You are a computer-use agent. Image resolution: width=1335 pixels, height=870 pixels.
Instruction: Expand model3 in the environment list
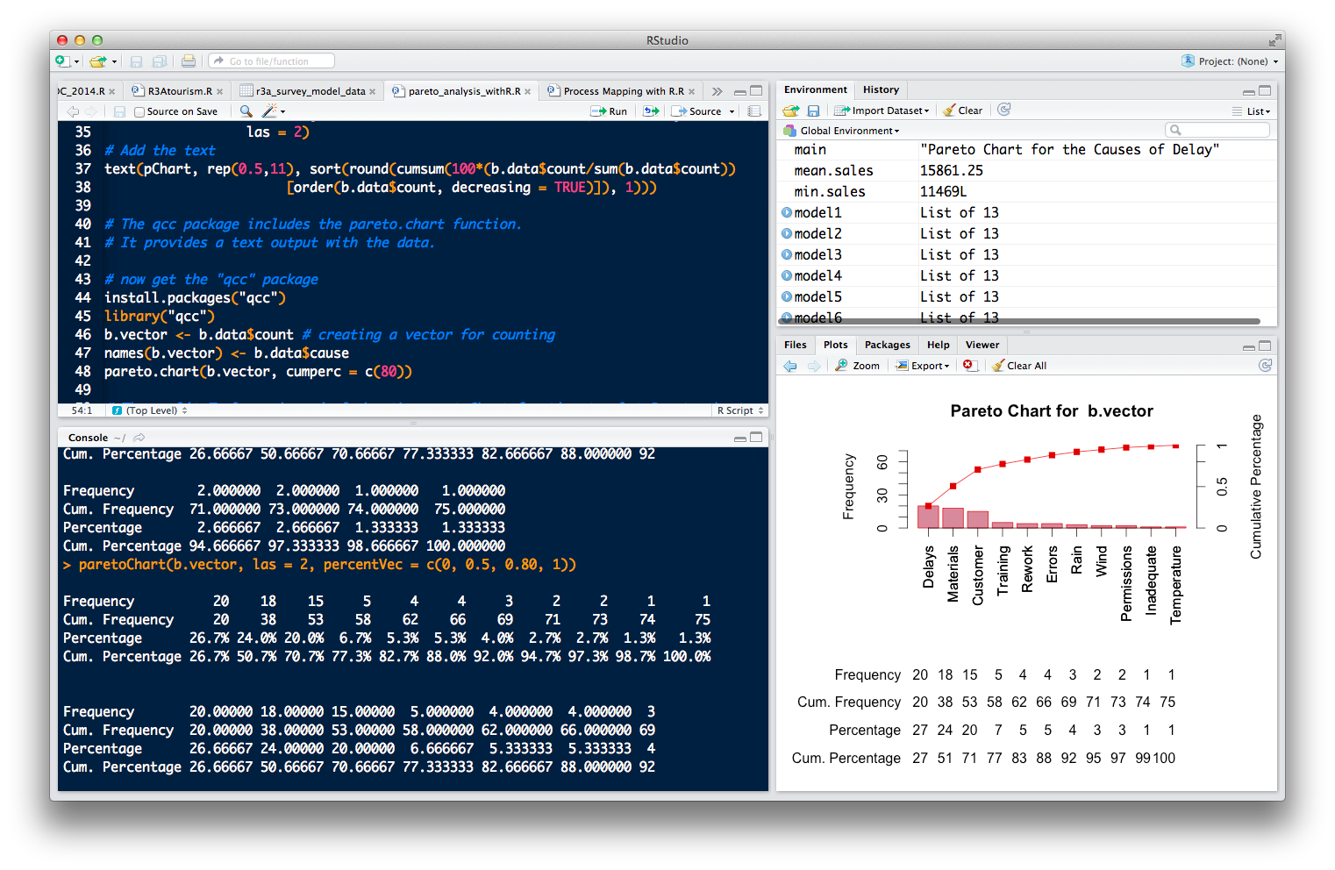(787, 254)
